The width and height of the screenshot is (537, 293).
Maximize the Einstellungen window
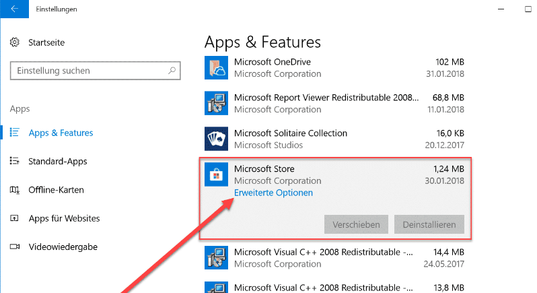click(528, 9)
